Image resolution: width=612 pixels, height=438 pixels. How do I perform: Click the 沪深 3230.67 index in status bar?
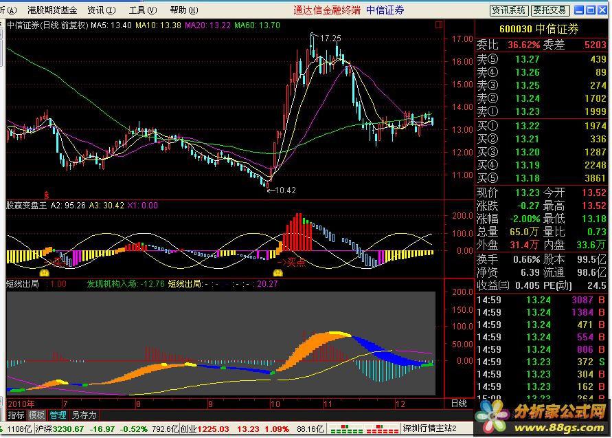pos(60,429)
